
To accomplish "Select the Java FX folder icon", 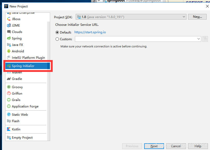I will (9, 45).
